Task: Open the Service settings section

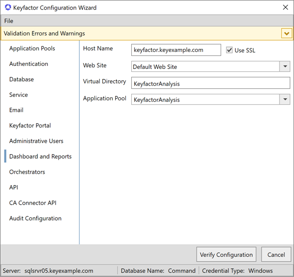Action: click(x=18, y=95)
